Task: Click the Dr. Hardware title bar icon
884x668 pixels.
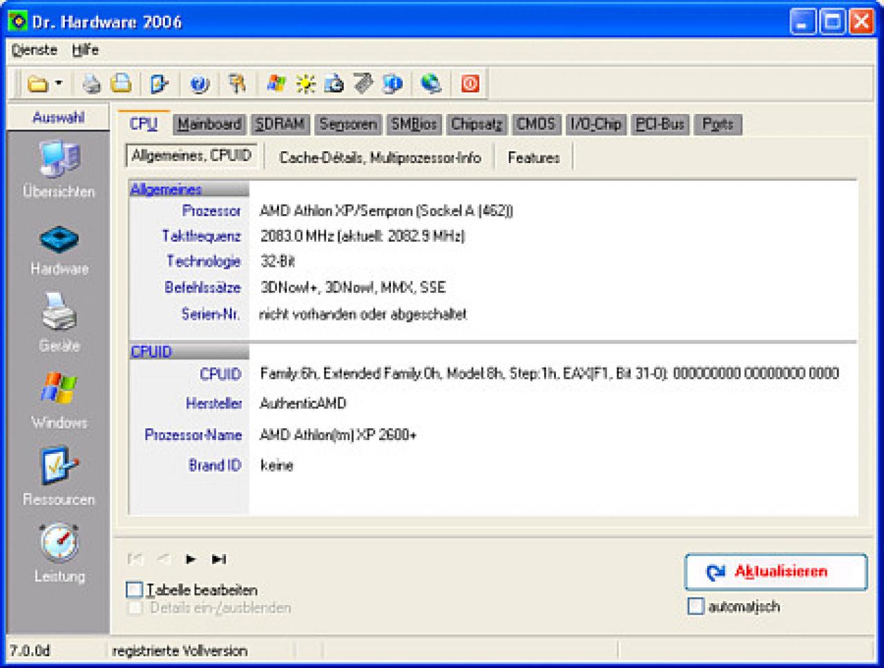Action: point(17,21)
